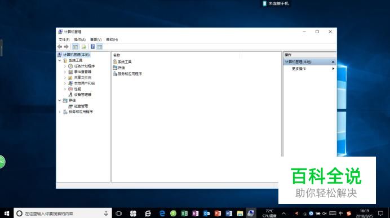This screenshot has height=218, width=390.
Task: Open 设备管理器 in the tree
Action: pyautogui.click(x=83, y=95)
